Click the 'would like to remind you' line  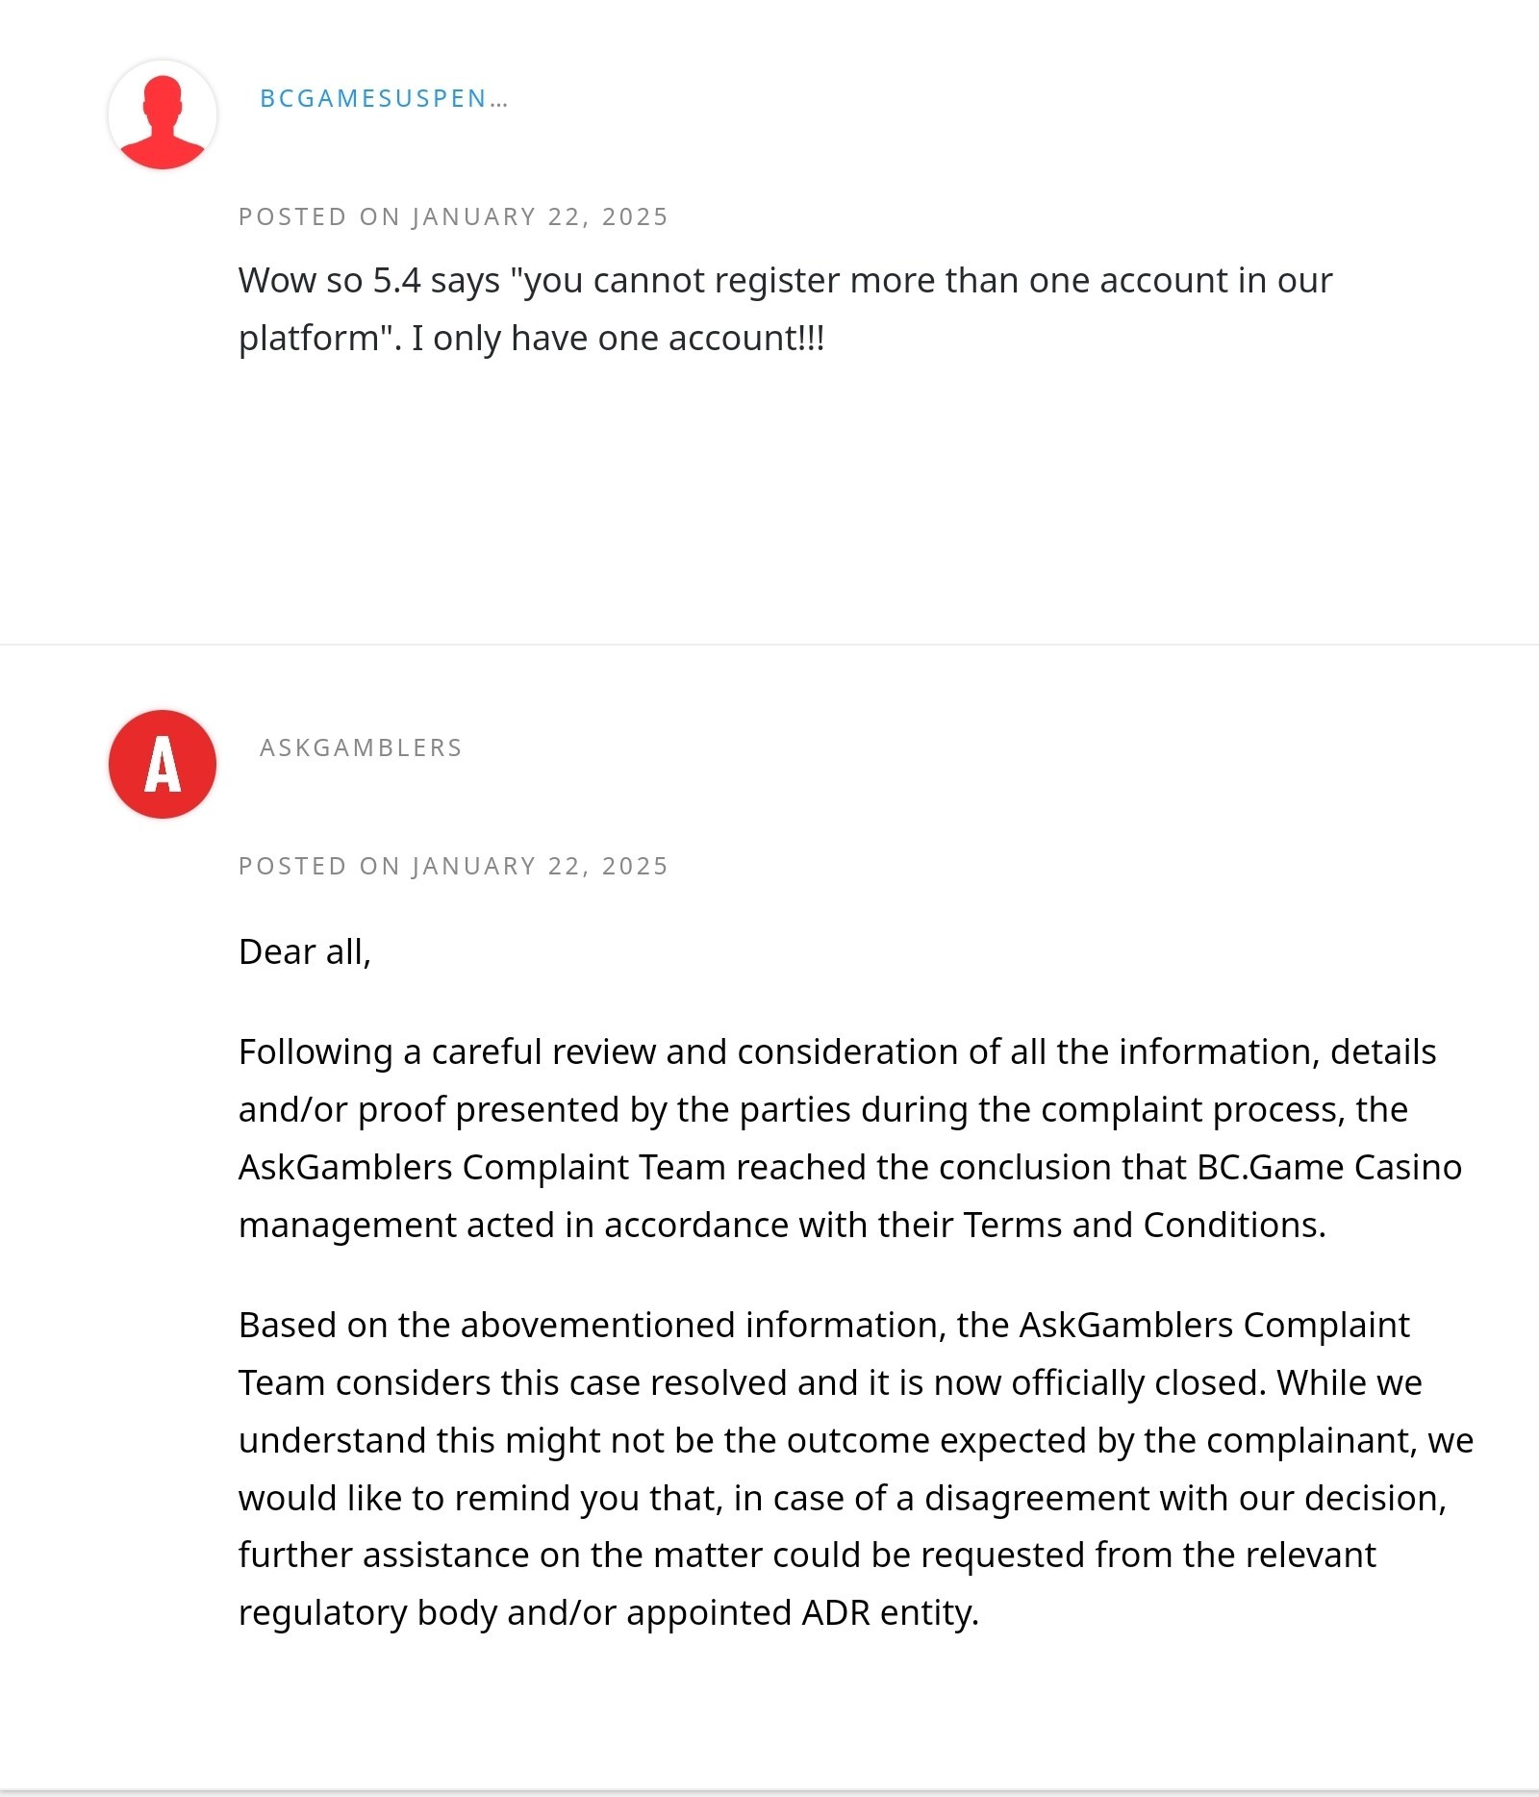click(x=843, y=1498)
